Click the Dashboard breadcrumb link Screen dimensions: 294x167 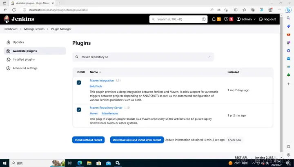[10, 29]
